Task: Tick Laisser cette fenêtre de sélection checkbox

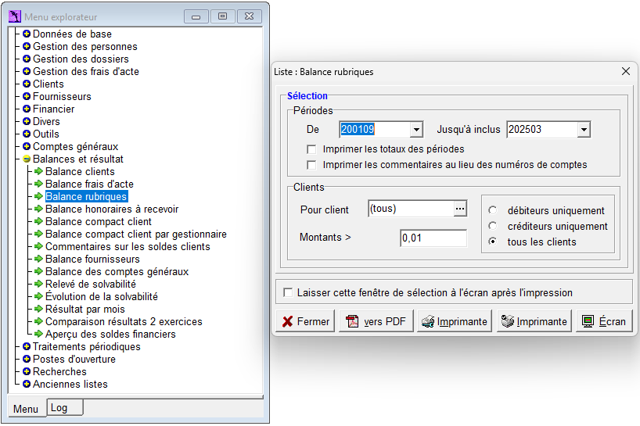Action: coord(288,292)
